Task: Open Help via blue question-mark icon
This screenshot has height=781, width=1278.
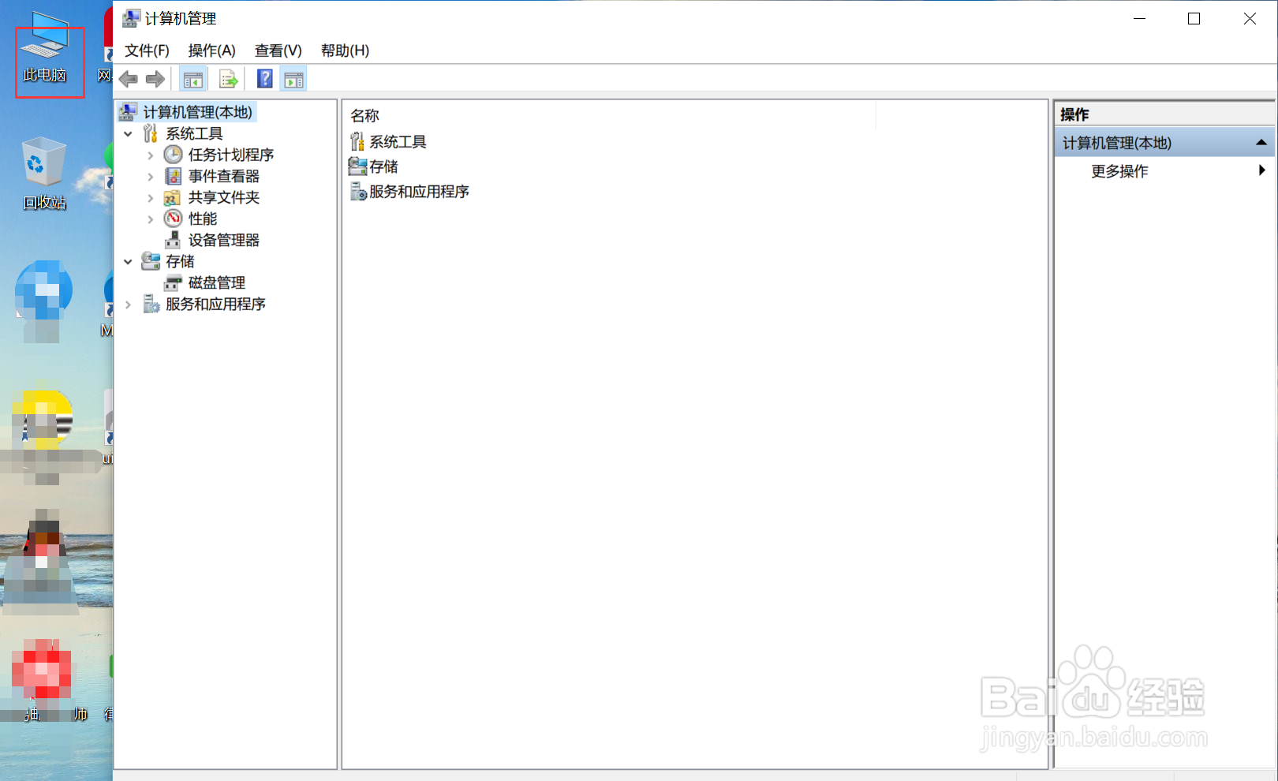Action: [x=265, y=79]
